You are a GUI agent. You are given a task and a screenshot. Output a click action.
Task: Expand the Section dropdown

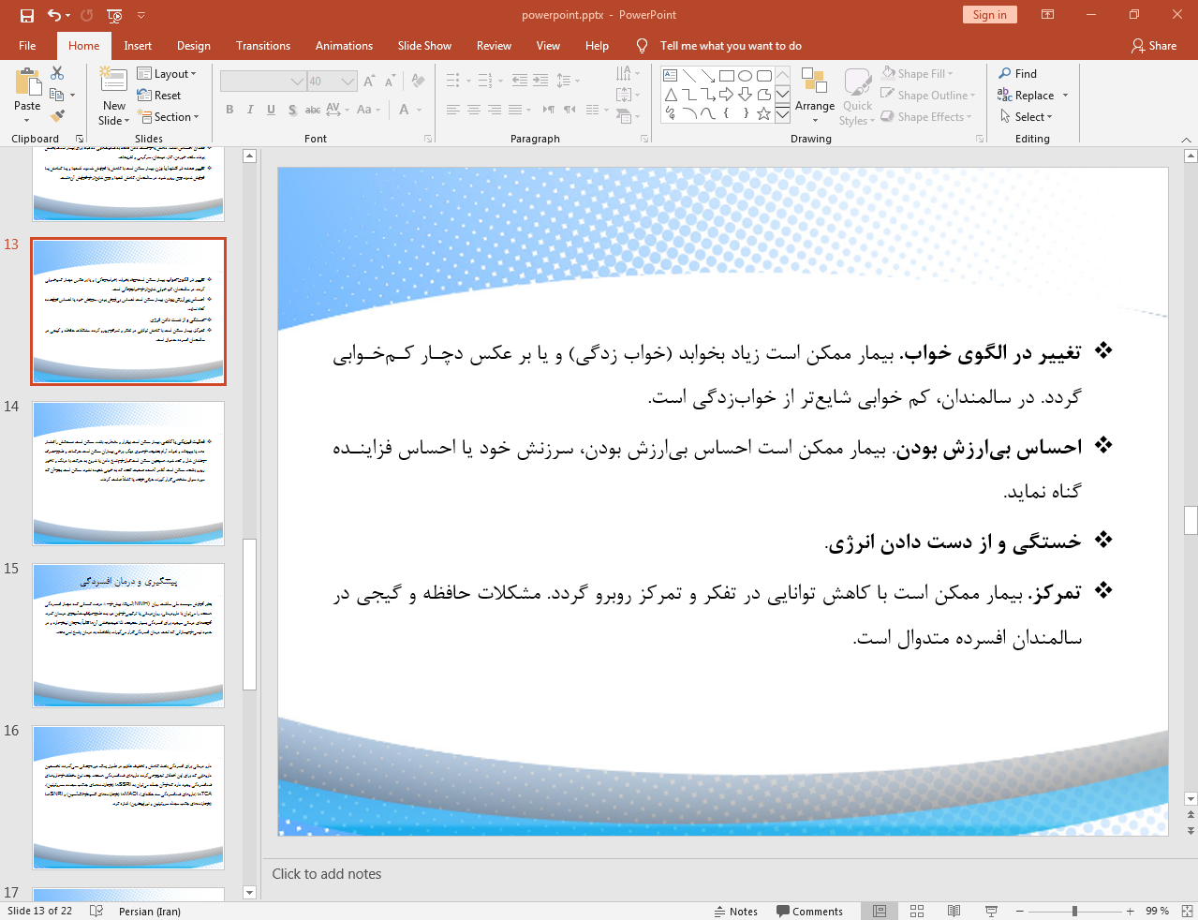[169, 117]
